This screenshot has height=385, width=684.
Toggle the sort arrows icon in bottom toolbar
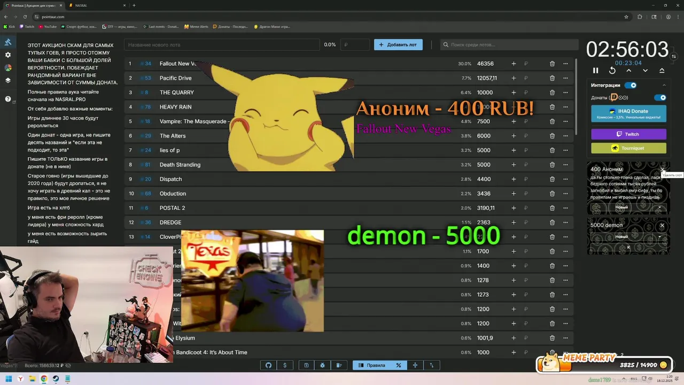pos(431,365)
